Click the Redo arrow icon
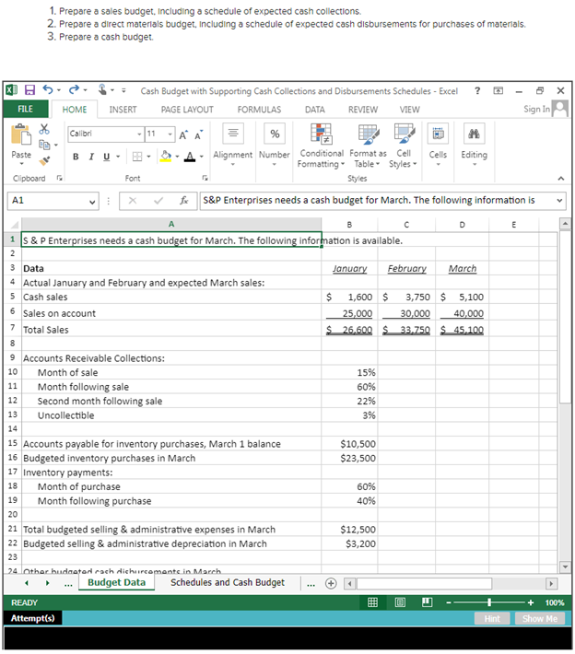 pyautogui.click(x=74, y=89)
